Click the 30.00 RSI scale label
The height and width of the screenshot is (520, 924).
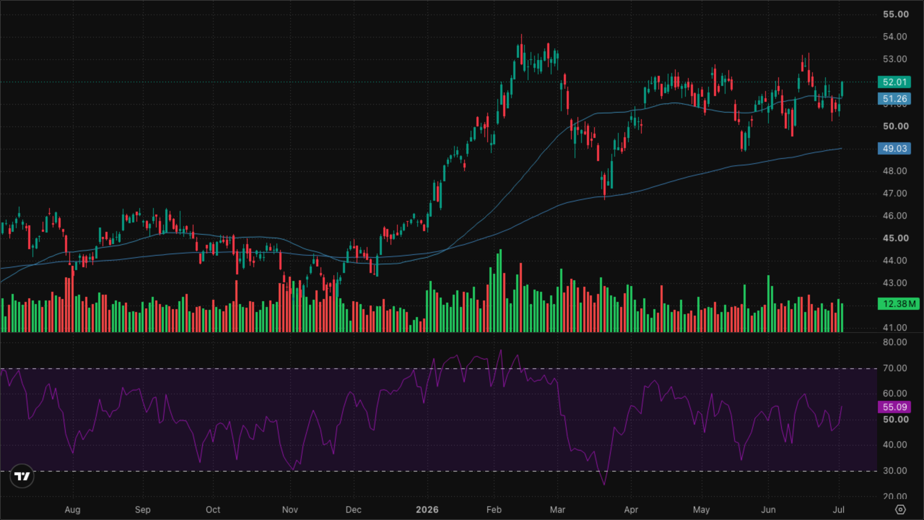point(895,471)
